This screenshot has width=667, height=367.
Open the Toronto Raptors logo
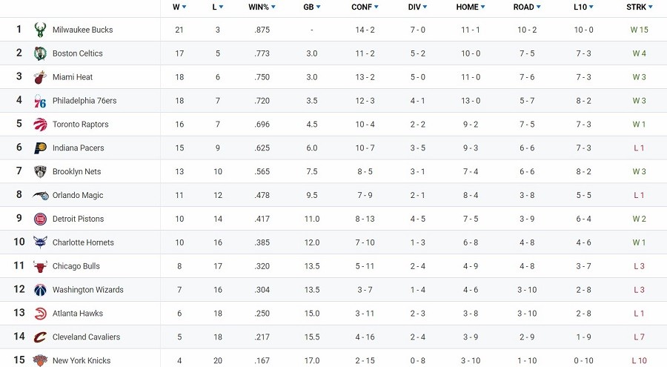pos(40,125)
